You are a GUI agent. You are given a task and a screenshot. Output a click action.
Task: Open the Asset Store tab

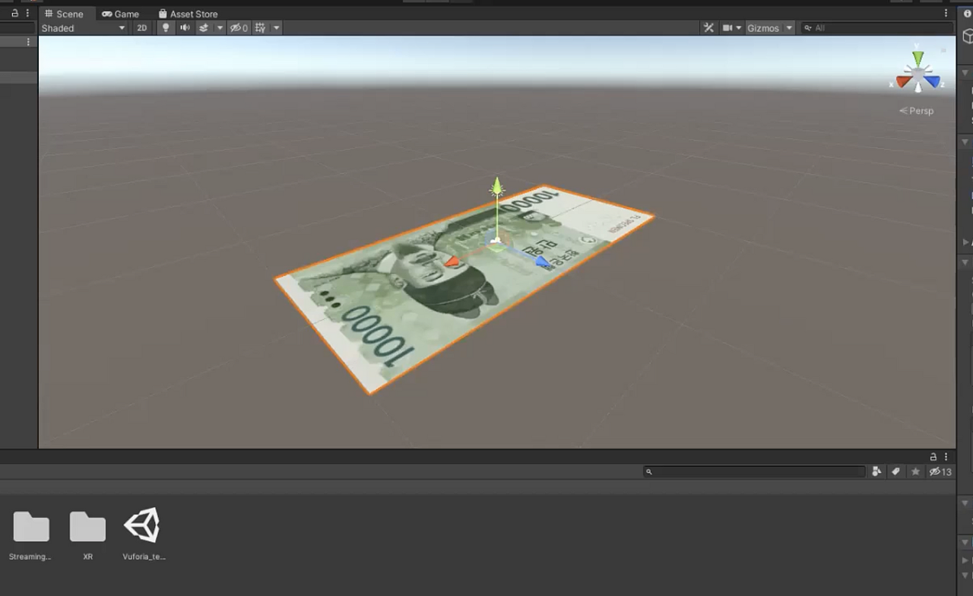point(188,14)
